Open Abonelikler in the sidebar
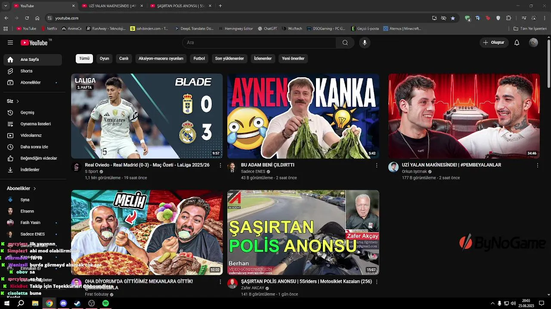 click(33, 82)
